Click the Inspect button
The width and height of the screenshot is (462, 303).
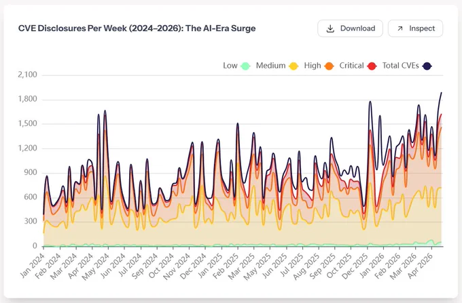[x=415, y=28]
